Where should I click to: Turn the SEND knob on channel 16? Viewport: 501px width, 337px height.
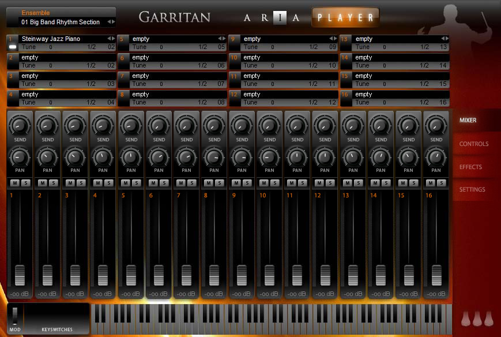(436, 125)
